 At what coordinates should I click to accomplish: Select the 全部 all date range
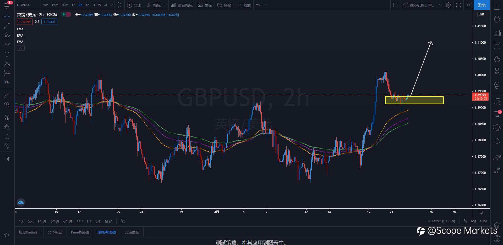(108, 221)
